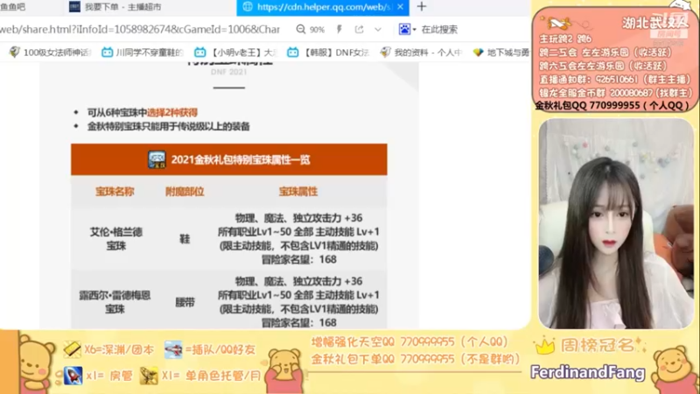
Task: Click the share page icon
Action: pos(359,30)
